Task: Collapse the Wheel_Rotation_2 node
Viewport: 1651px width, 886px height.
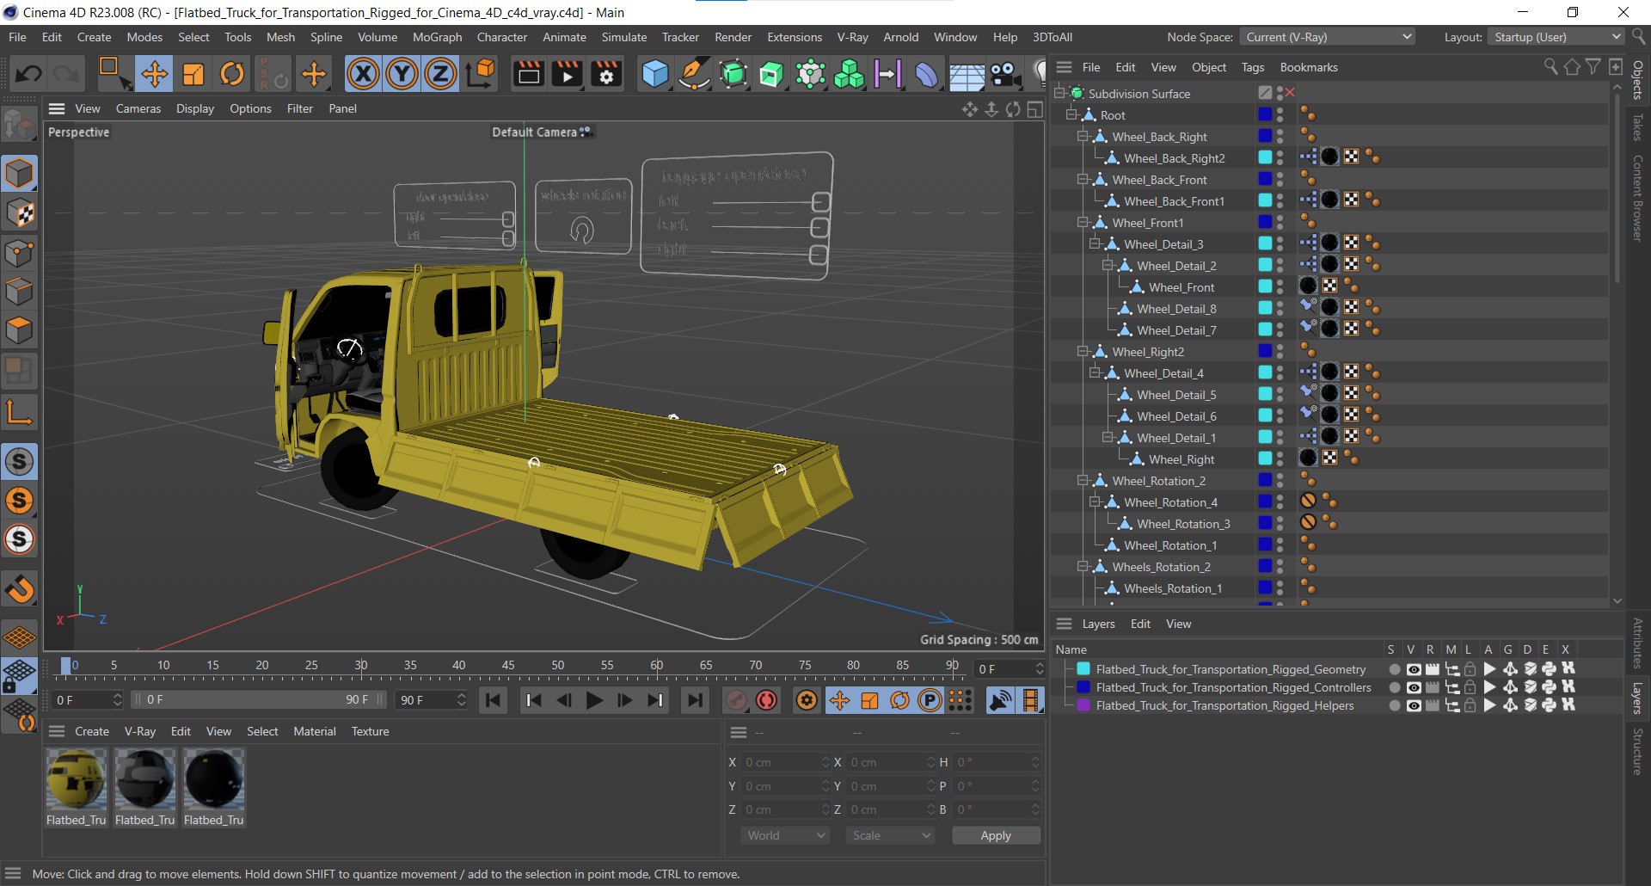Action: coord(1083,480)
